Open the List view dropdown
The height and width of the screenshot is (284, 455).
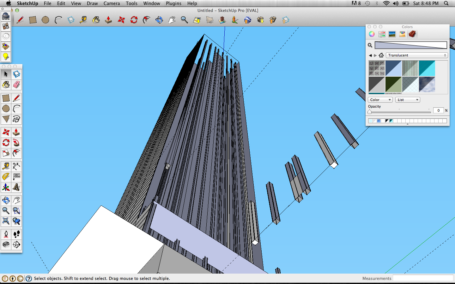point(407,99)
